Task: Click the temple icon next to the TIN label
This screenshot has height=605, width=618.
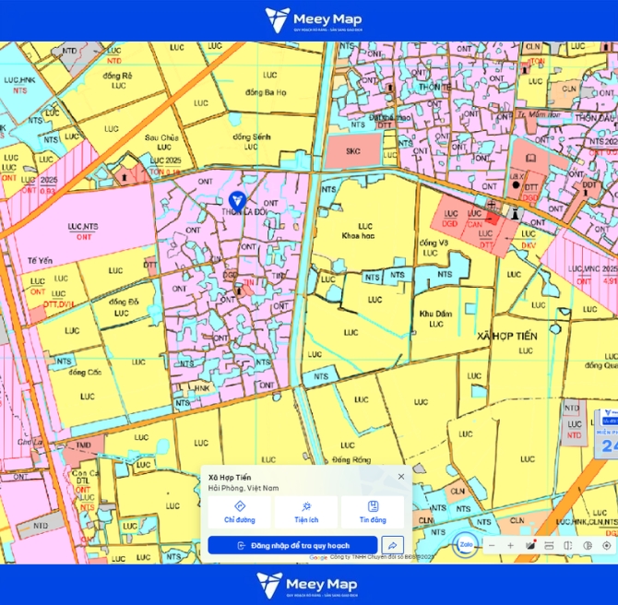Action: [239, 291]
